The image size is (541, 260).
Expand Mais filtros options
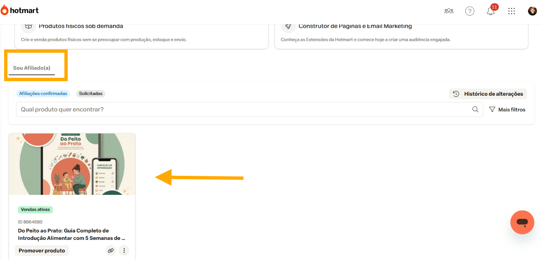[507, 110]
